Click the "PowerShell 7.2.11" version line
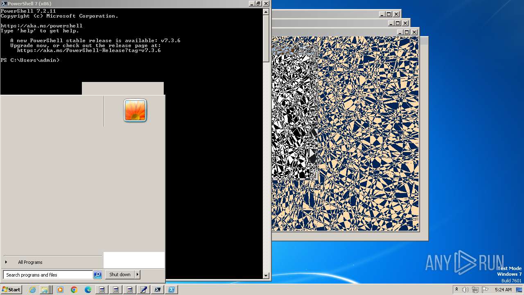Viewport: 524px width, 295px height. point(28,11)
